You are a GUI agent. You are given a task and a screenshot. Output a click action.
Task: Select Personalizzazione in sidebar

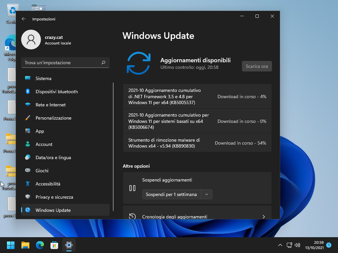[65, 118]
